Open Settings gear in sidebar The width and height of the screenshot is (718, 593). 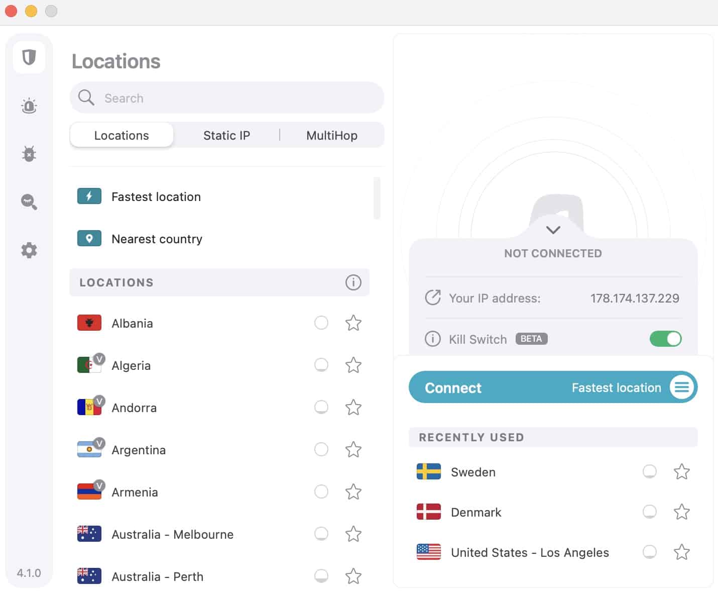(29, 250)
